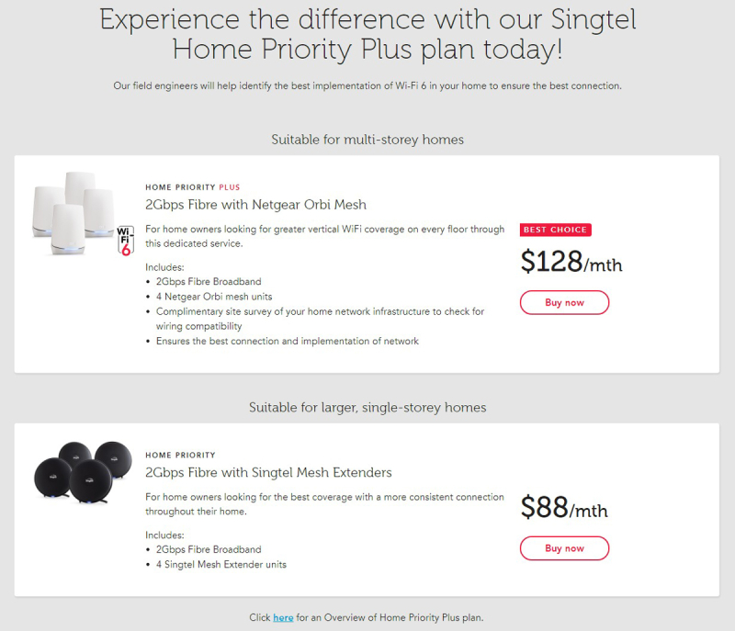Screen dimensions: 735x631
Task: Open the 'here' overview link
Action: (x=283, y=617)
